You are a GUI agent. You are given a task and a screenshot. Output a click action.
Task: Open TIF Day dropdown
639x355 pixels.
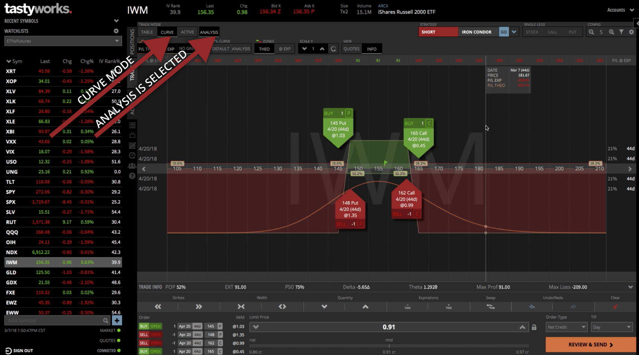coord(611,327)
